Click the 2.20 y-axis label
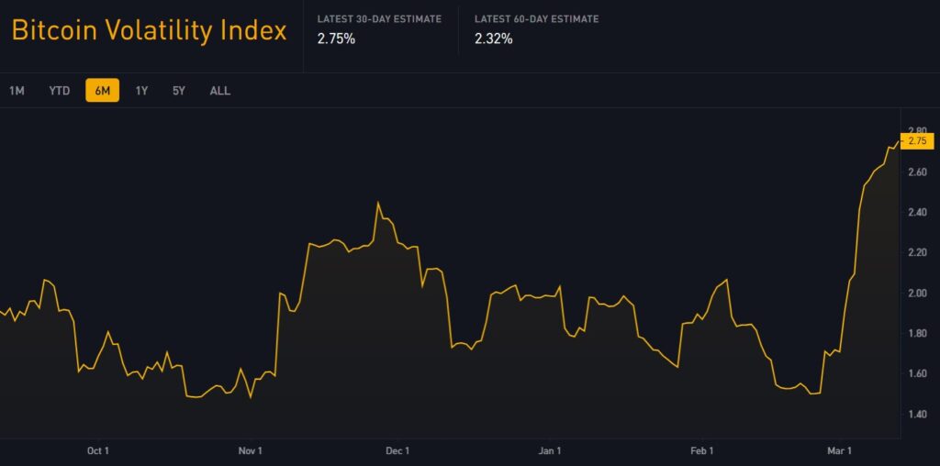940x466 pixels. coord(917,253)
